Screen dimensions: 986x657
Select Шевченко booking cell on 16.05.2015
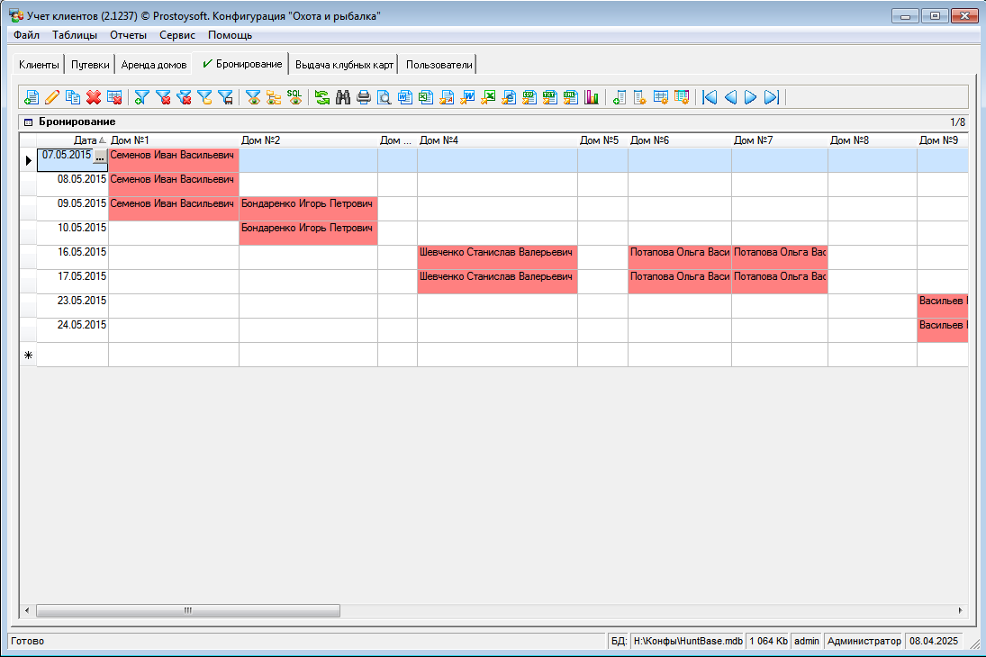click(496, 253)
